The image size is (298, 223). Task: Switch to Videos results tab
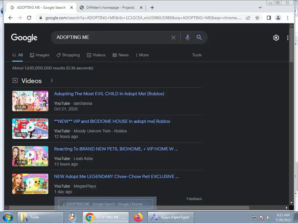tap(96, 55)
